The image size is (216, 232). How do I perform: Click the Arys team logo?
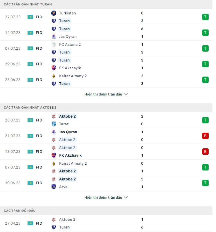point(54,187)
